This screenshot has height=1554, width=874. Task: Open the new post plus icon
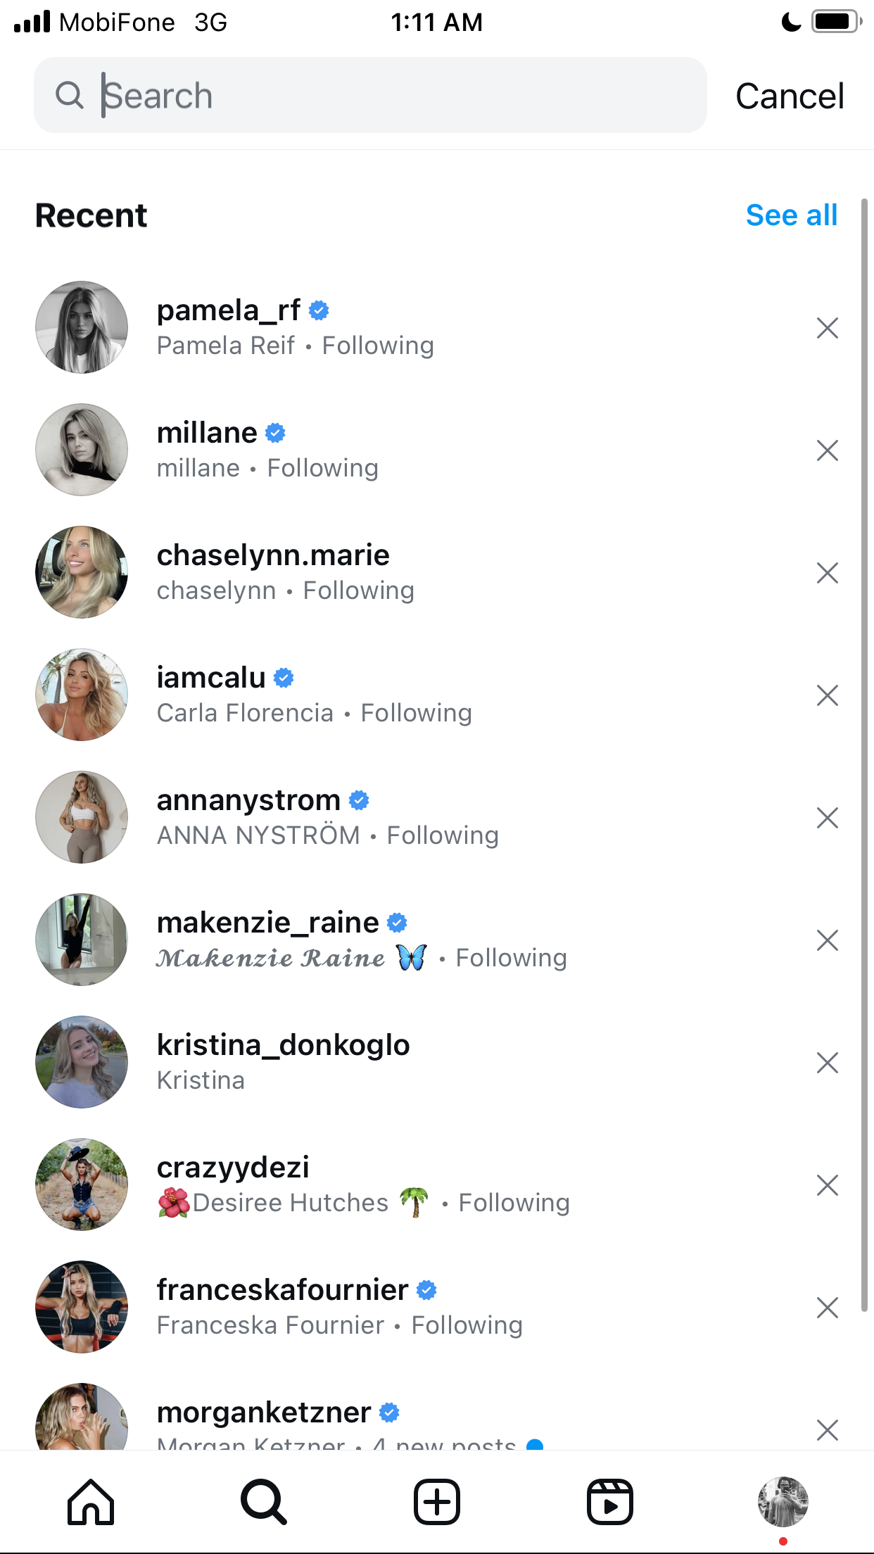(437, 1502)
